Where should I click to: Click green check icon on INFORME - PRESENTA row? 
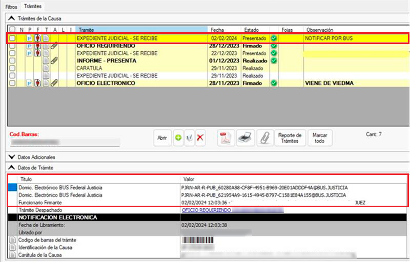coord(274,60)
